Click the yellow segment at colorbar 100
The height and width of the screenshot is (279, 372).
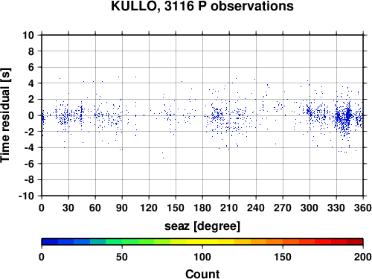(202, 242)
